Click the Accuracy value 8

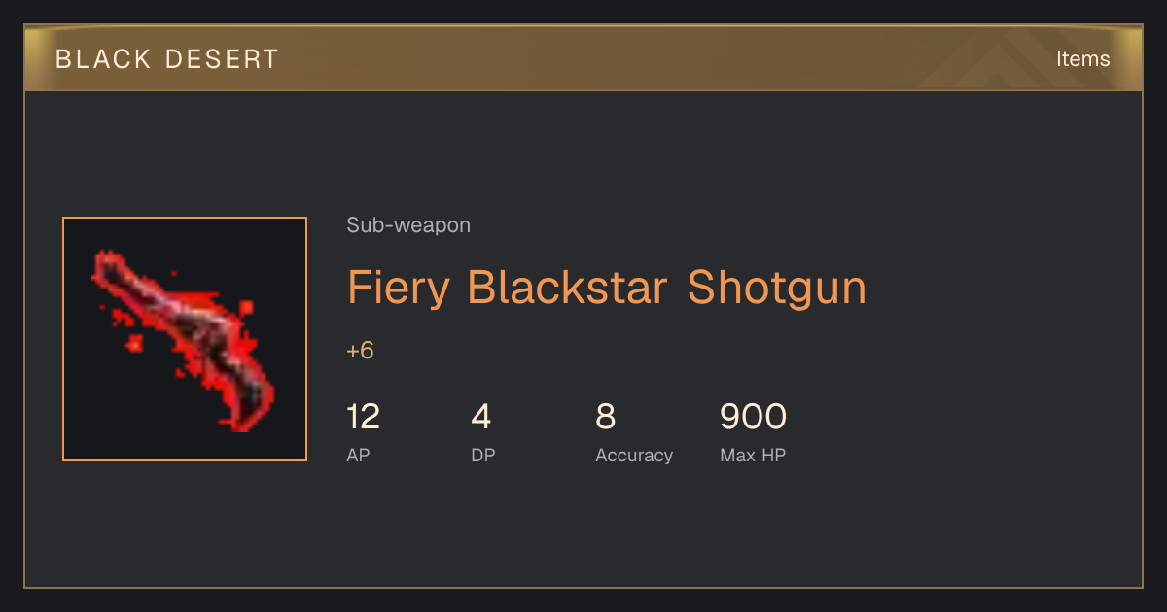(605, 417)
